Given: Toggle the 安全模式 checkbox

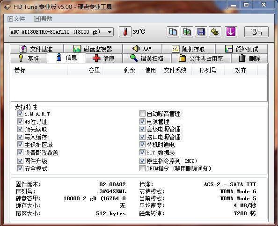Looking at the screenshot, I should click(x=20, y=168).
